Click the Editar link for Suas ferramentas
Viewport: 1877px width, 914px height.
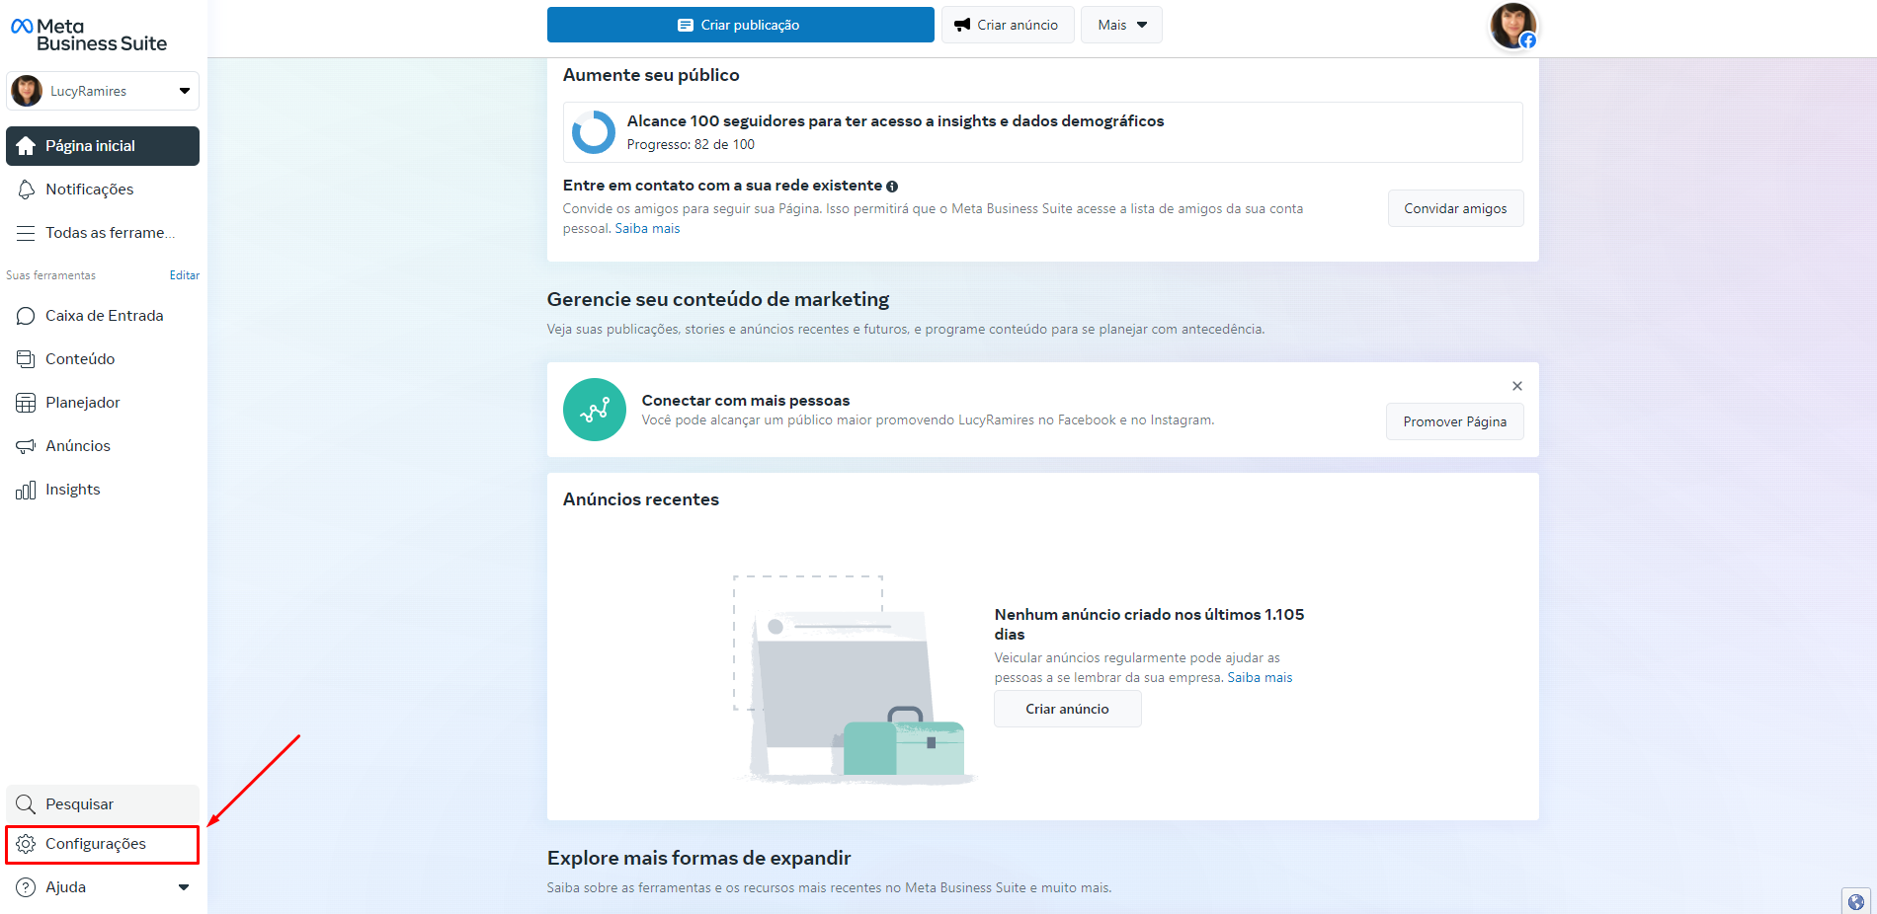(x=184, y=275)
